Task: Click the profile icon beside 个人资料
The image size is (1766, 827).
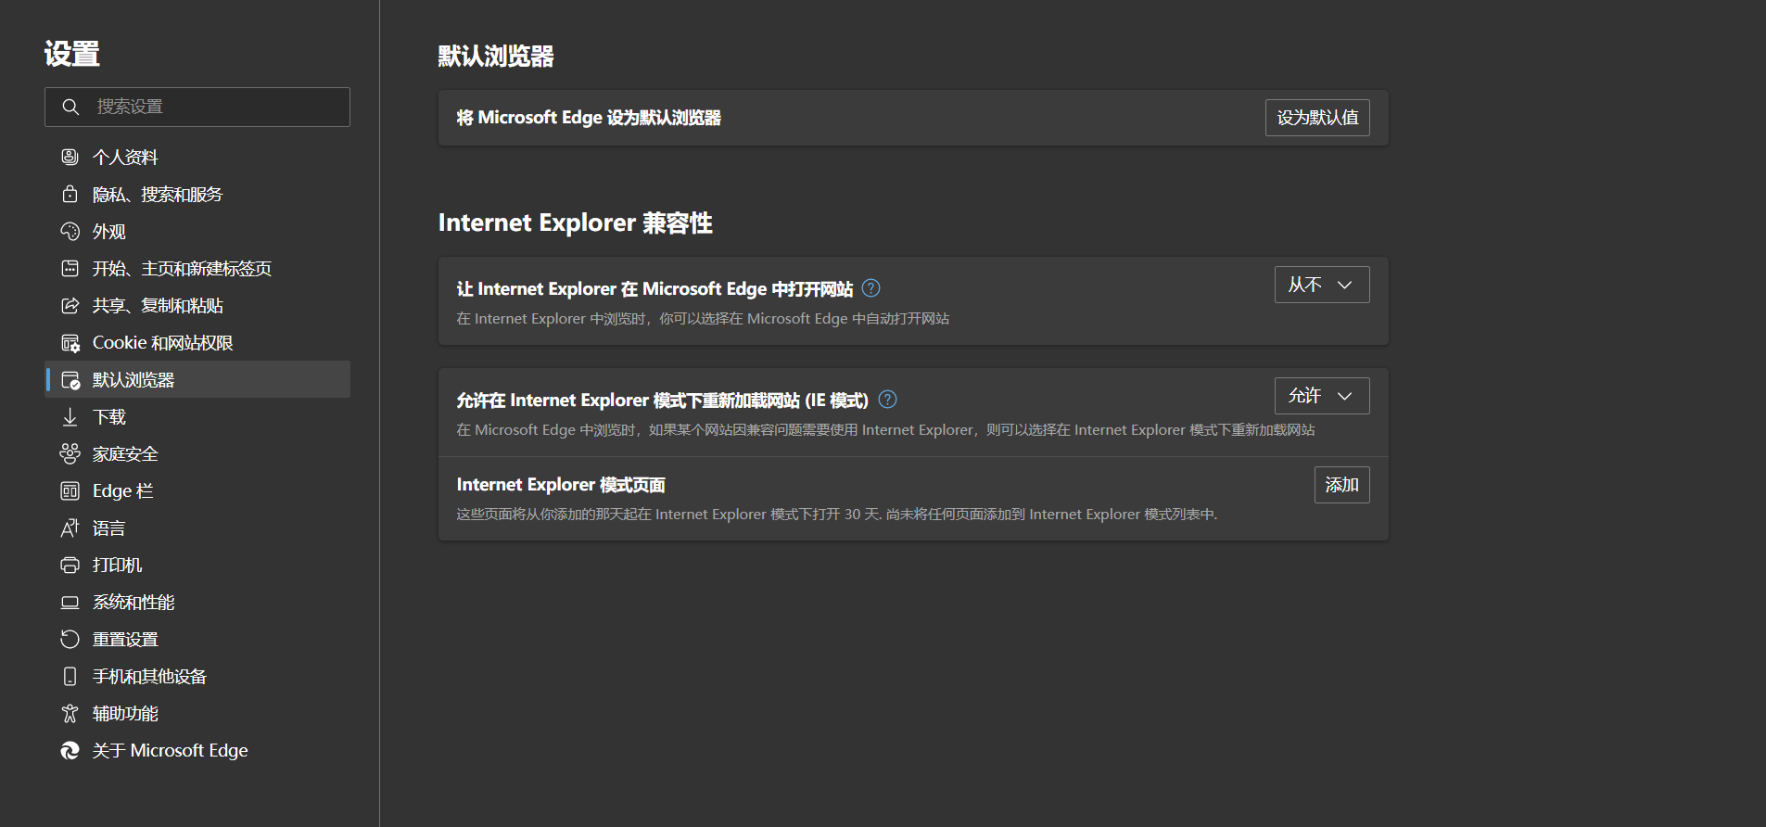Action: pos(70,157)
